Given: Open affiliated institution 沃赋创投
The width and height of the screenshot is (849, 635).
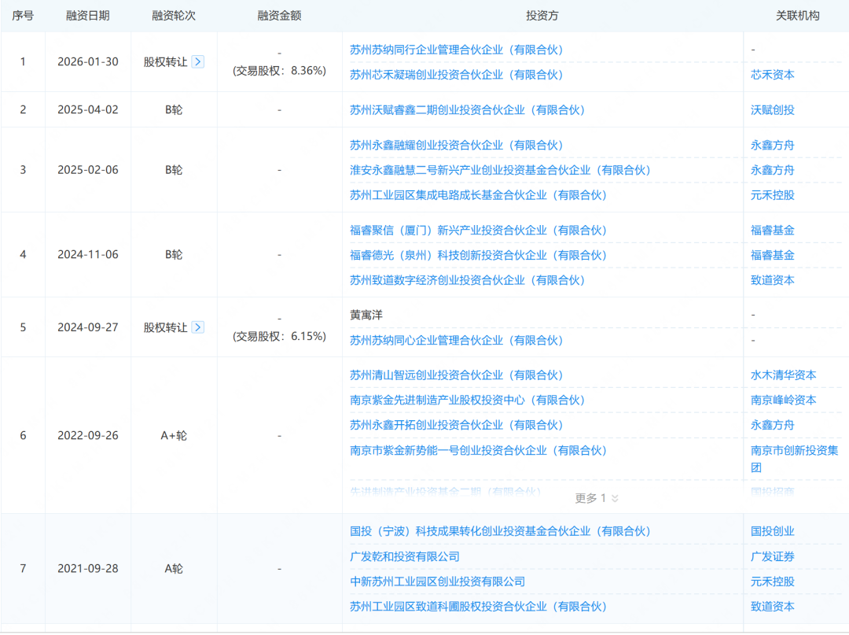Looking at the screenshot, I should [x=772, y=110].
